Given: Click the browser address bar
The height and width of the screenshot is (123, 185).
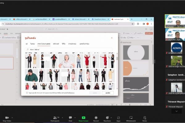Looking at the screenshot, I should pyautogui.click(x=68, y=24).
